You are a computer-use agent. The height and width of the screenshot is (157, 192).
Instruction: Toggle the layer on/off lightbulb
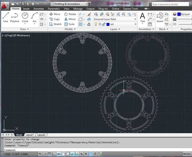[x=96, y=24]
